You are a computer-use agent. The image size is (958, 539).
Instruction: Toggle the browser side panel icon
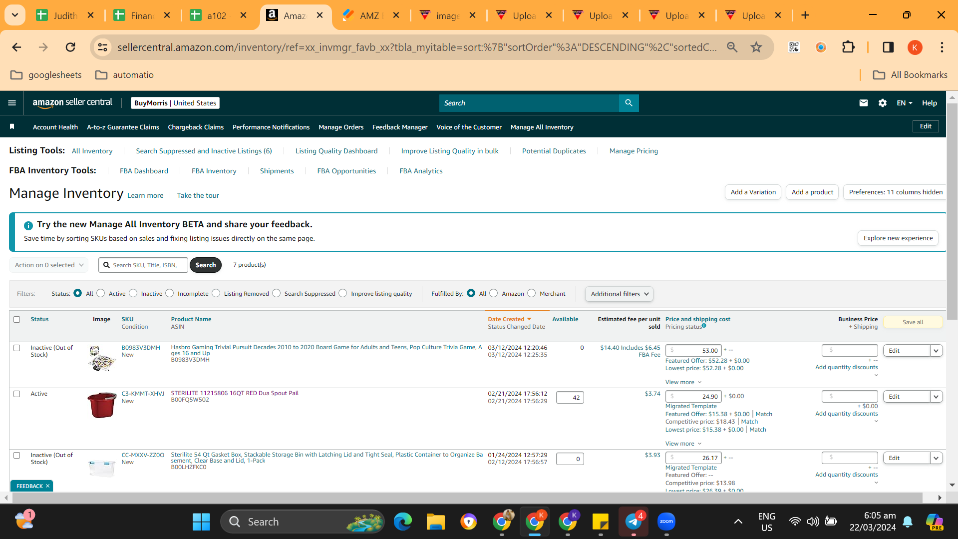coord(888,47)
